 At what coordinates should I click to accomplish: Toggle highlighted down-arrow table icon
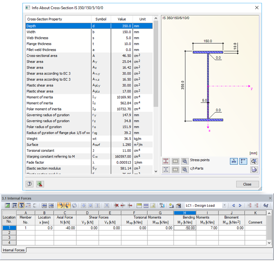21,206
